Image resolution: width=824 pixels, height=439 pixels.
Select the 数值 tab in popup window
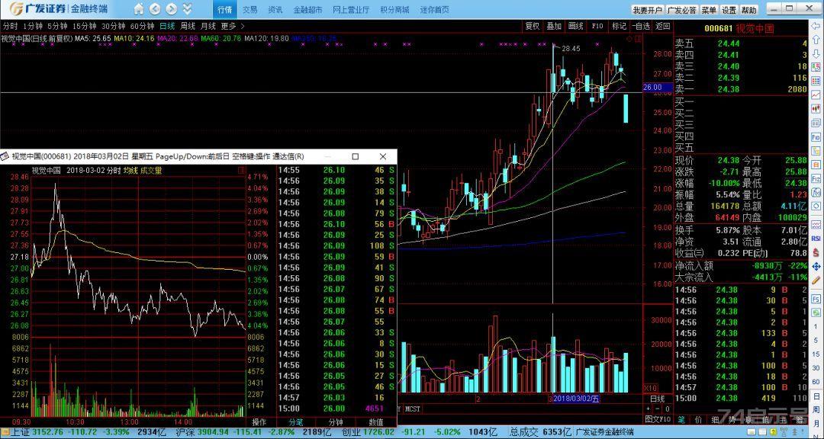click(x=376, y=421)
